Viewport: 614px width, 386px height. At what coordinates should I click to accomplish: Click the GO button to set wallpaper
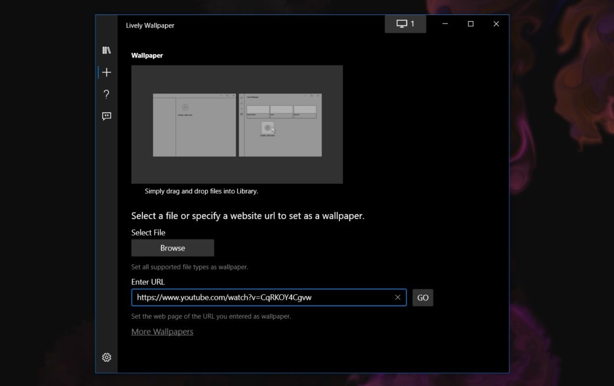click(x=423, y=298)
